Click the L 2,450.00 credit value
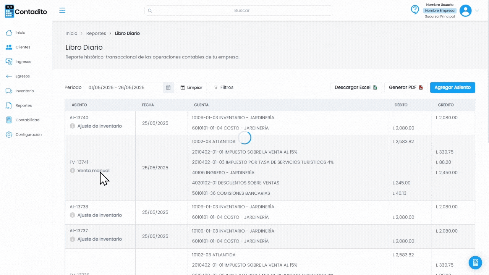The image size is (489, 275). tap(447, 173)
